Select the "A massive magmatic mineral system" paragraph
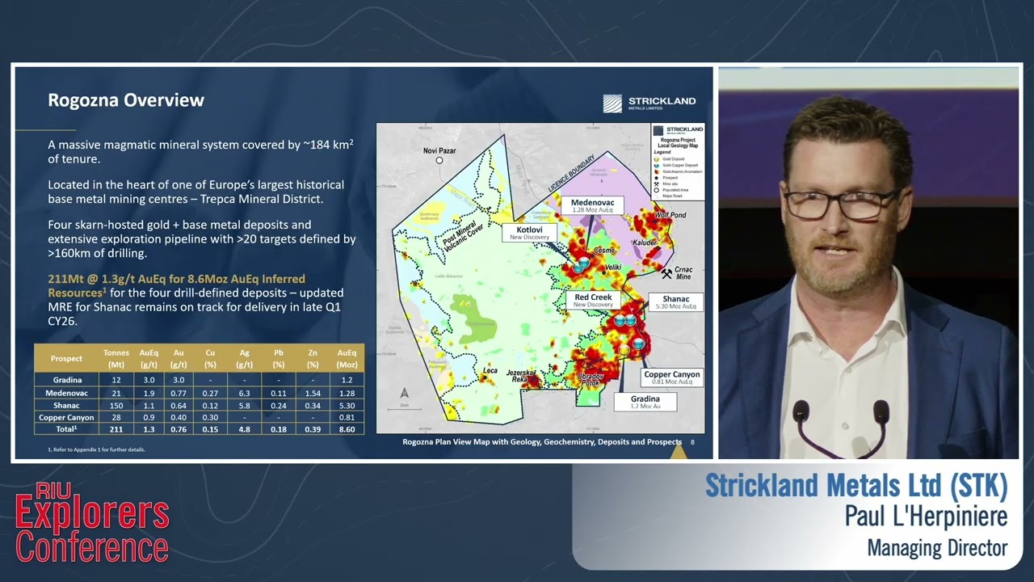 click(x=201, y=151)
